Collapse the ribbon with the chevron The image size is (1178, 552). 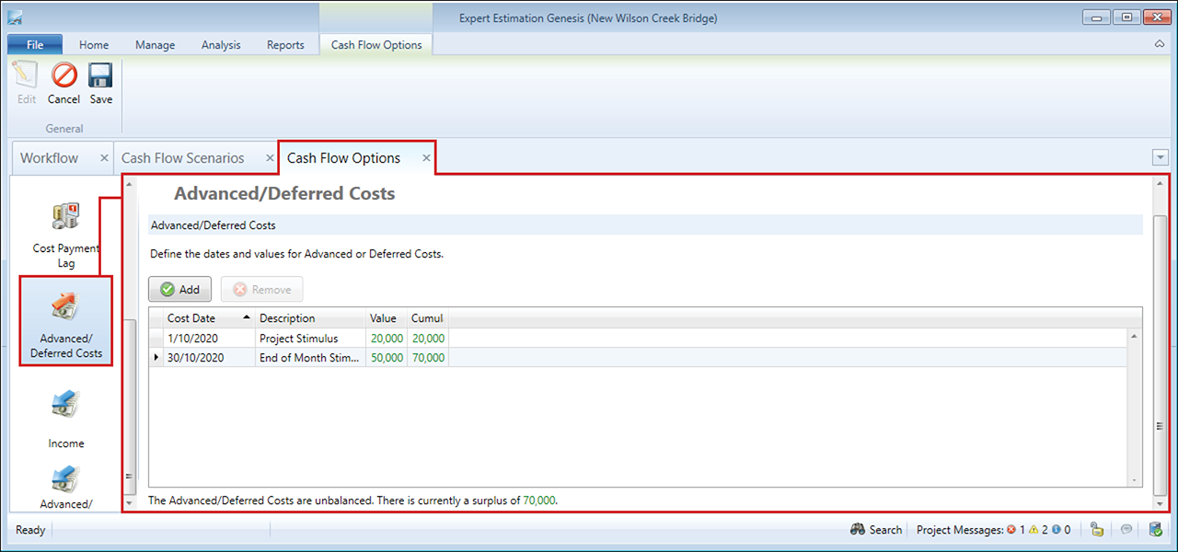click(x=1159, y=44)
